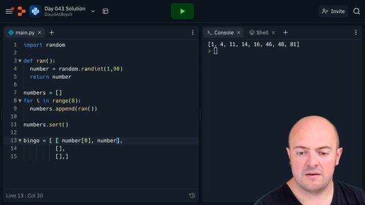365x205 pixels.
Task: Collapse the def ran() fold arrow
Action: pos(20,61)
